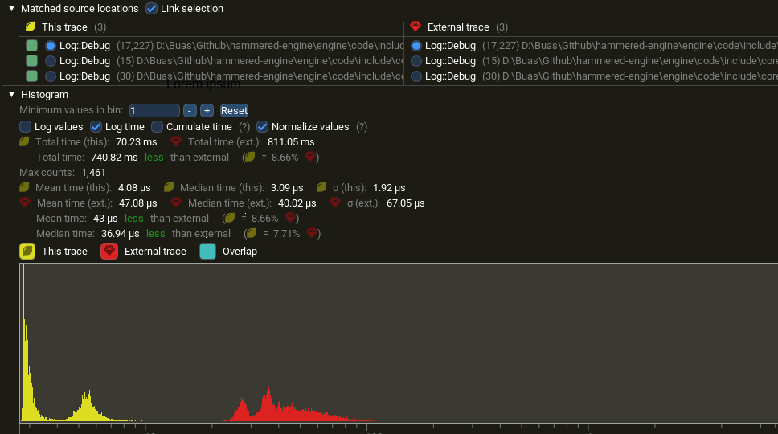Image resolution: width=778 pixels, height=434 pixels.
Task: Collapse the Histogram section
Action: click(11, 95)
